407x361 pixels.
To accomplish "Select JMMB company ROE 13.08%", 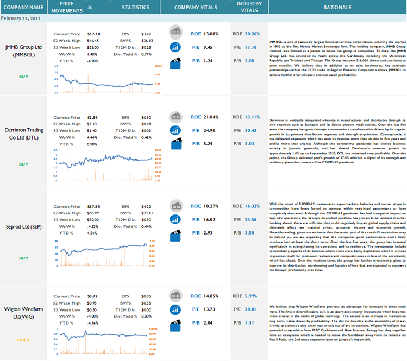I will [211, 34].
